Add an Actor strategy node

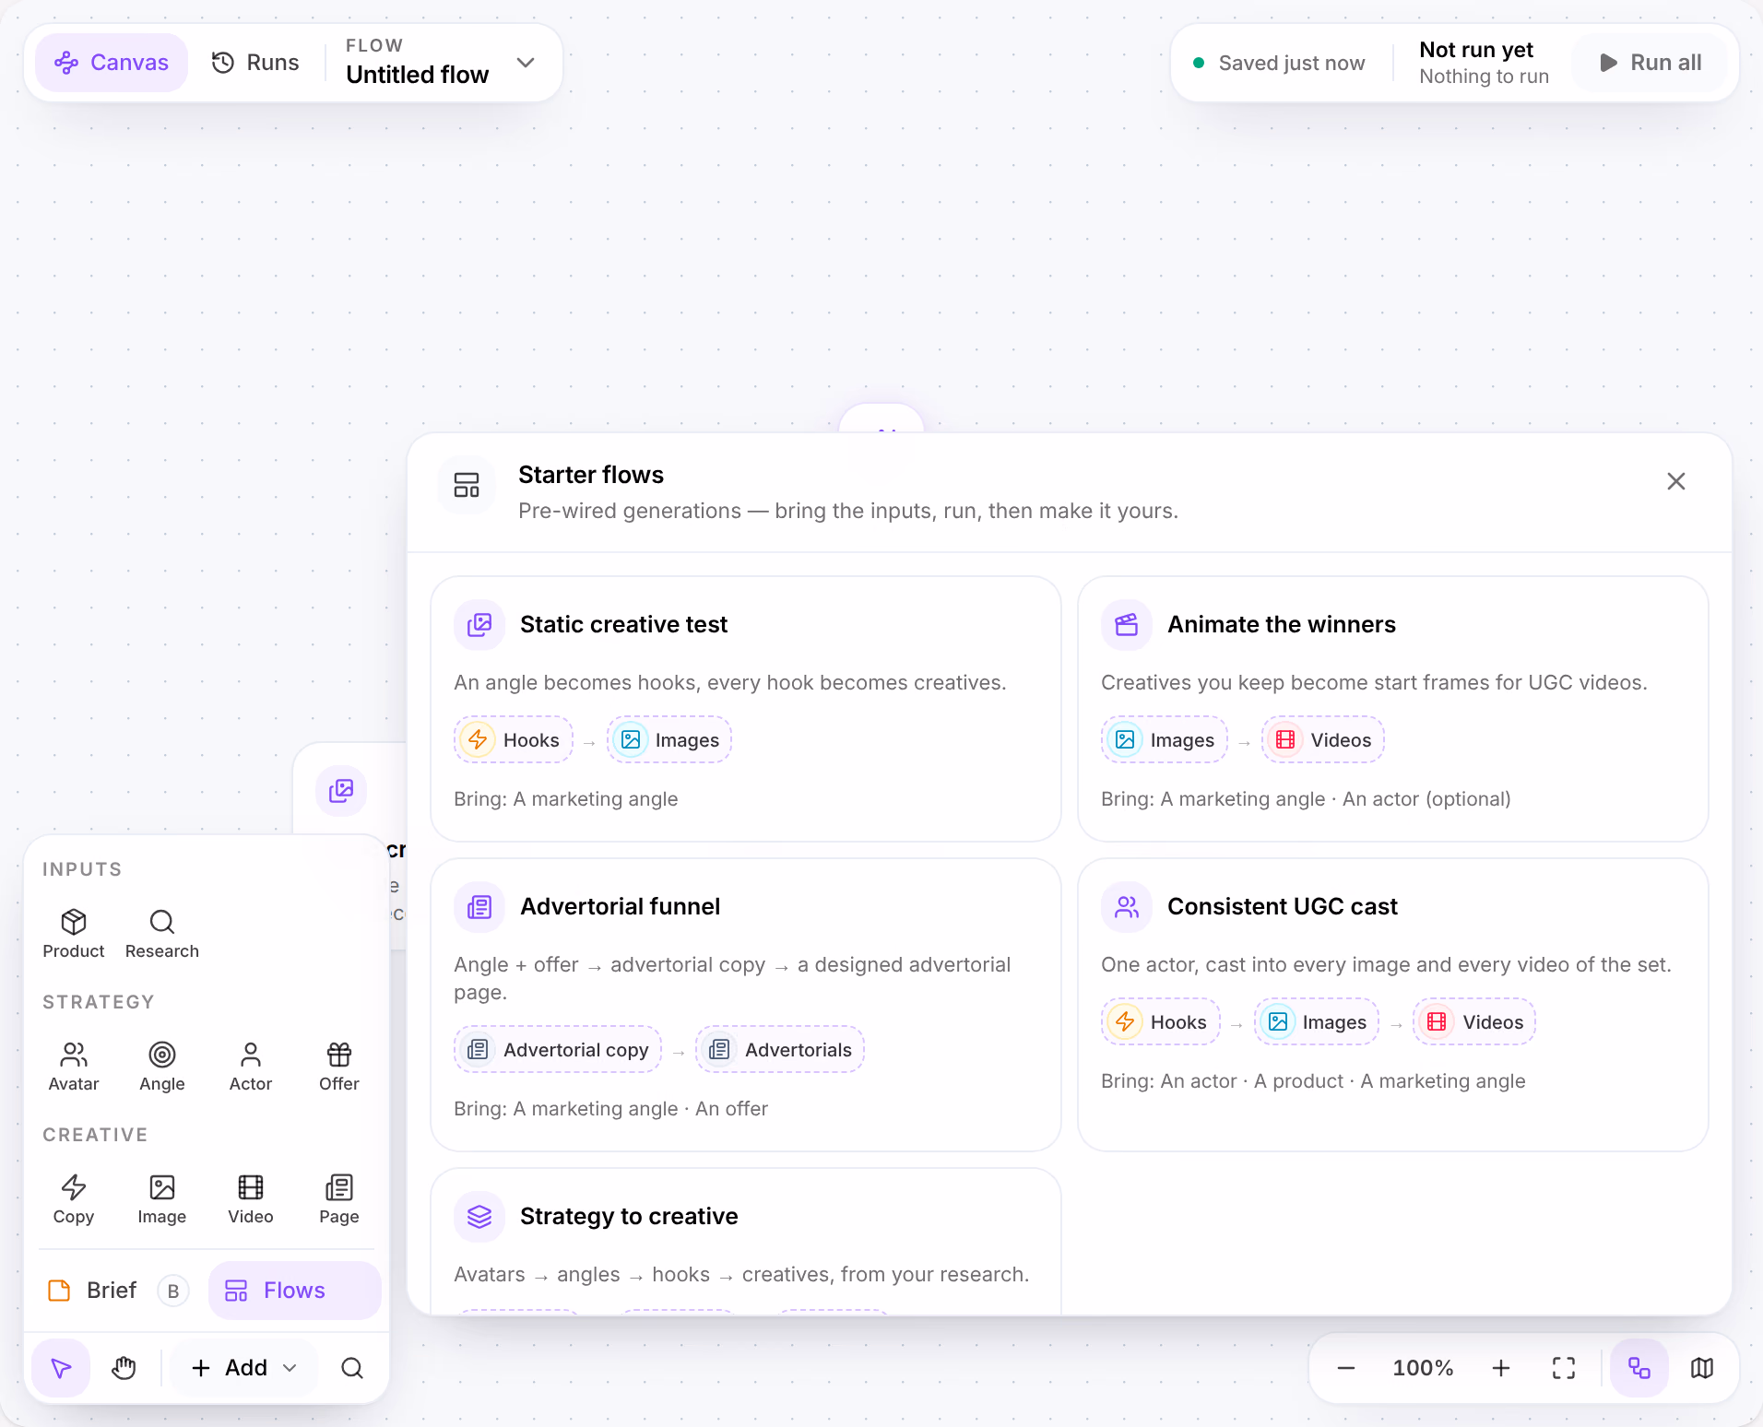click(251, 1066)
